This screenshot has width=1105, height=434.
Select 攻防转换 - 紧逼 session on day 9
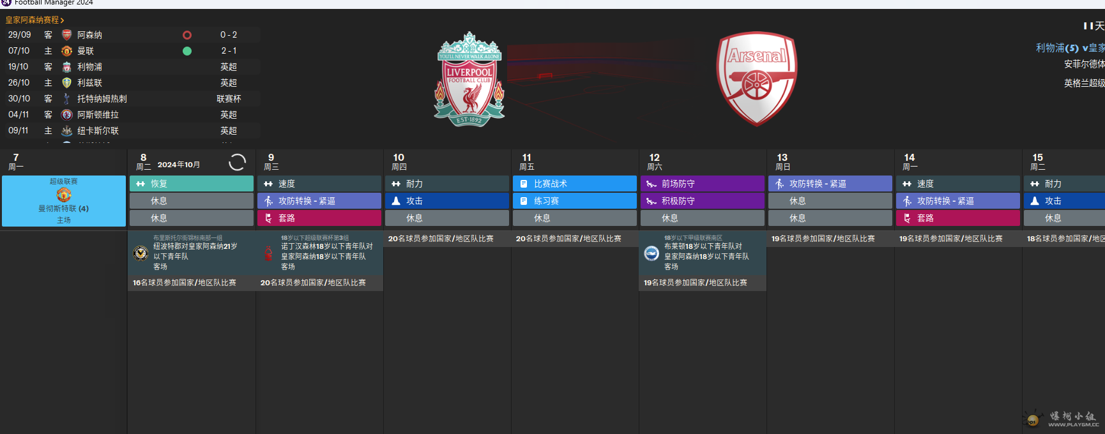pyautogui.click(x=319, y=201)
